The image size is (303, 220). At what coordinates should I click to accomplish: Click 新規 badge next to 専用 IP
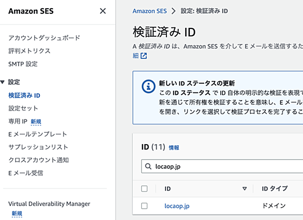tap(36, 122)
